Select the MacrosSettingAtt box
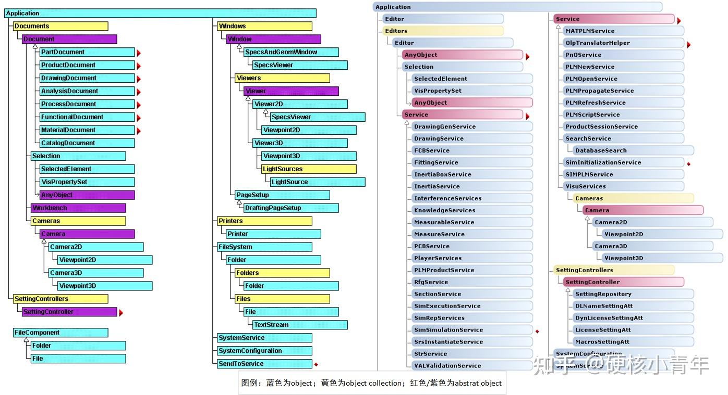 [x=633, y=342]
